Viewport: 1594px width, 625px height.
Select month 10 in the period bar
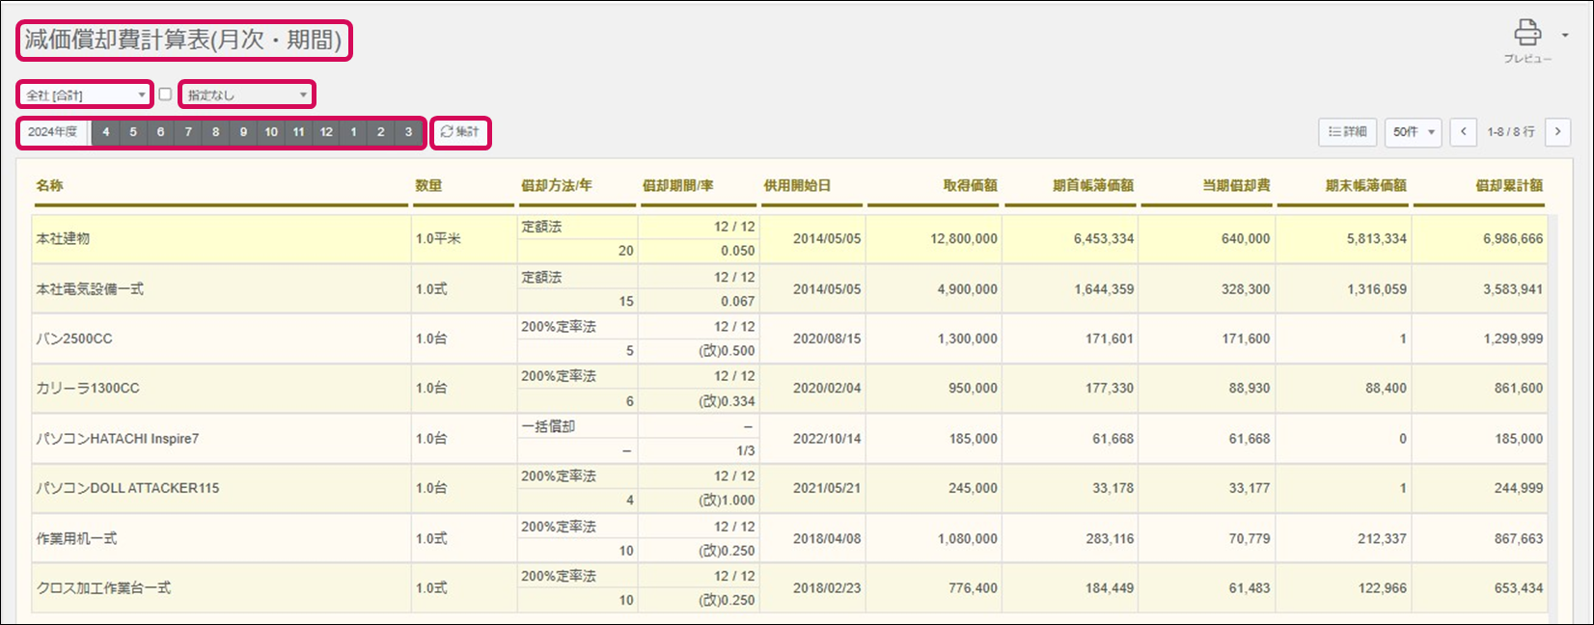tap(271, 132)
